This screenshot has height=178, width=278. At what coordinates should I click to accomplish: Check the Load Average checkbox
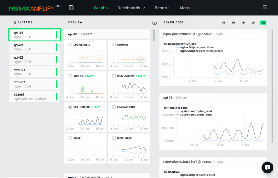[x=114, y=107]
